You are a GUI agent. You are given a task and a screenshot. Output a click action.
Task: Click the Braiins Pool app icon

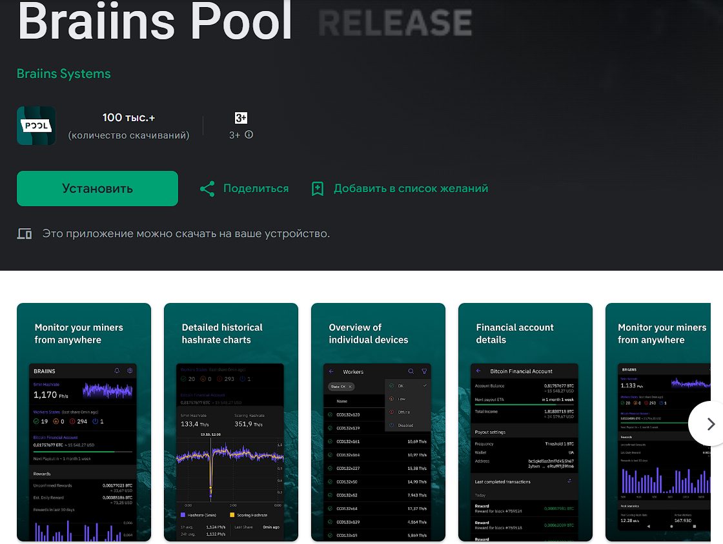pyautogui.click(x=36, y=126)
